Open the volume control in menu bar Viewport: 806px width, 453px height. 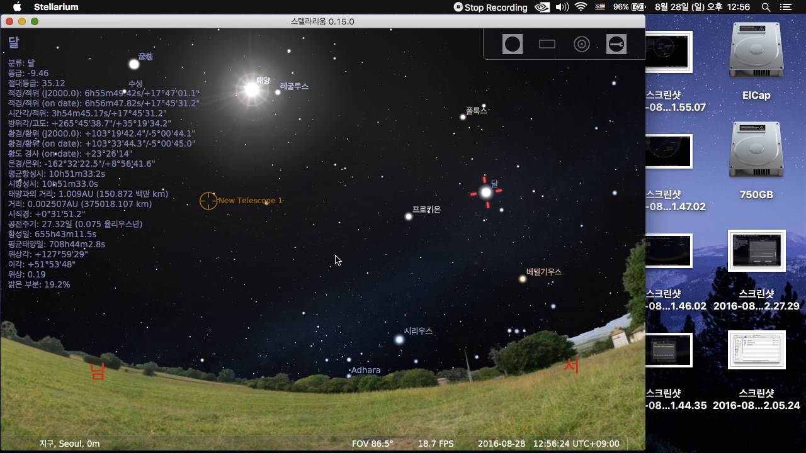tap(562, 7)
